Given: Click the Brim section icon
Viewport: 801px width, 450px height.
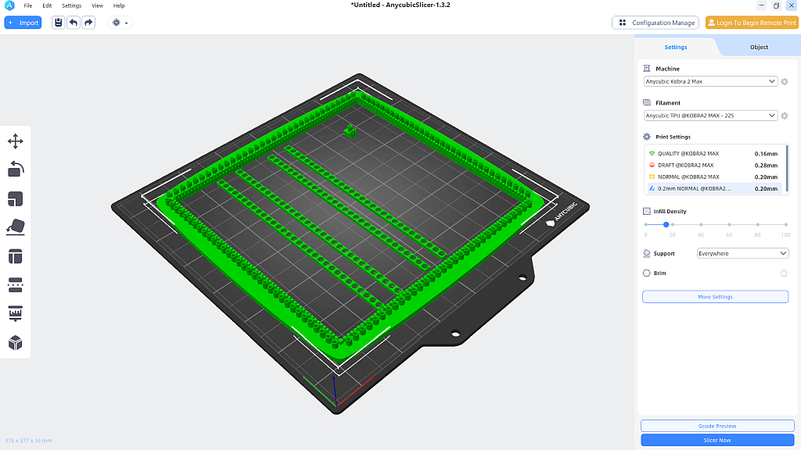Looking at the screenshot, I should tap(647, 273).
